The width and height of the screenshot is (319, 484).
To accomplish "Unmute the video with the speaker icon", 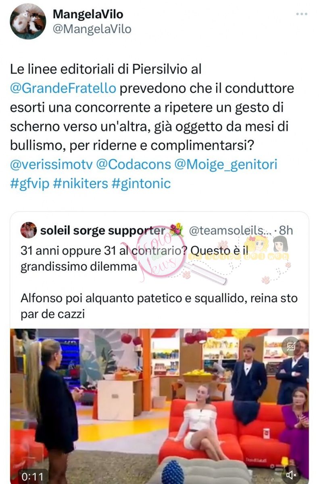I will pyautogui.click(x=292, y=475).
